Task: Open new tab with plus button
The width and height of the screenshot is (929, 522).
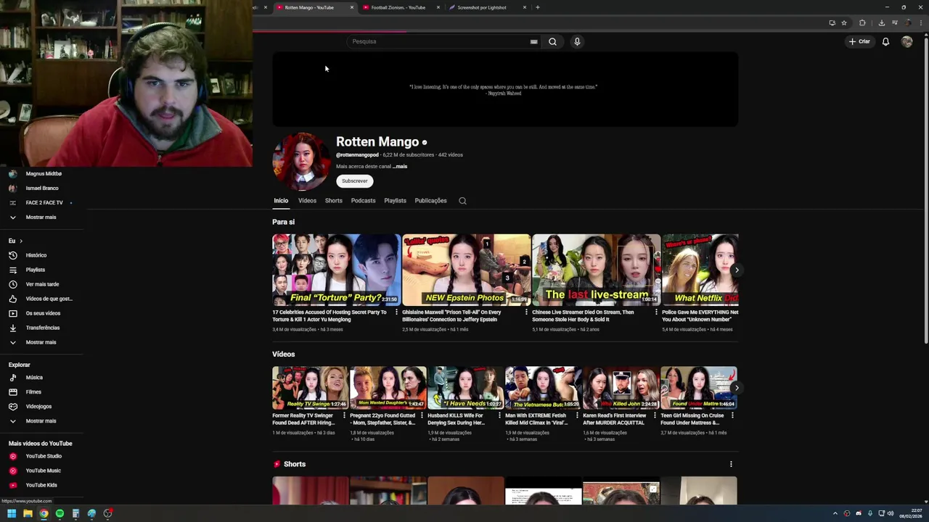Action: click(537, 7)
